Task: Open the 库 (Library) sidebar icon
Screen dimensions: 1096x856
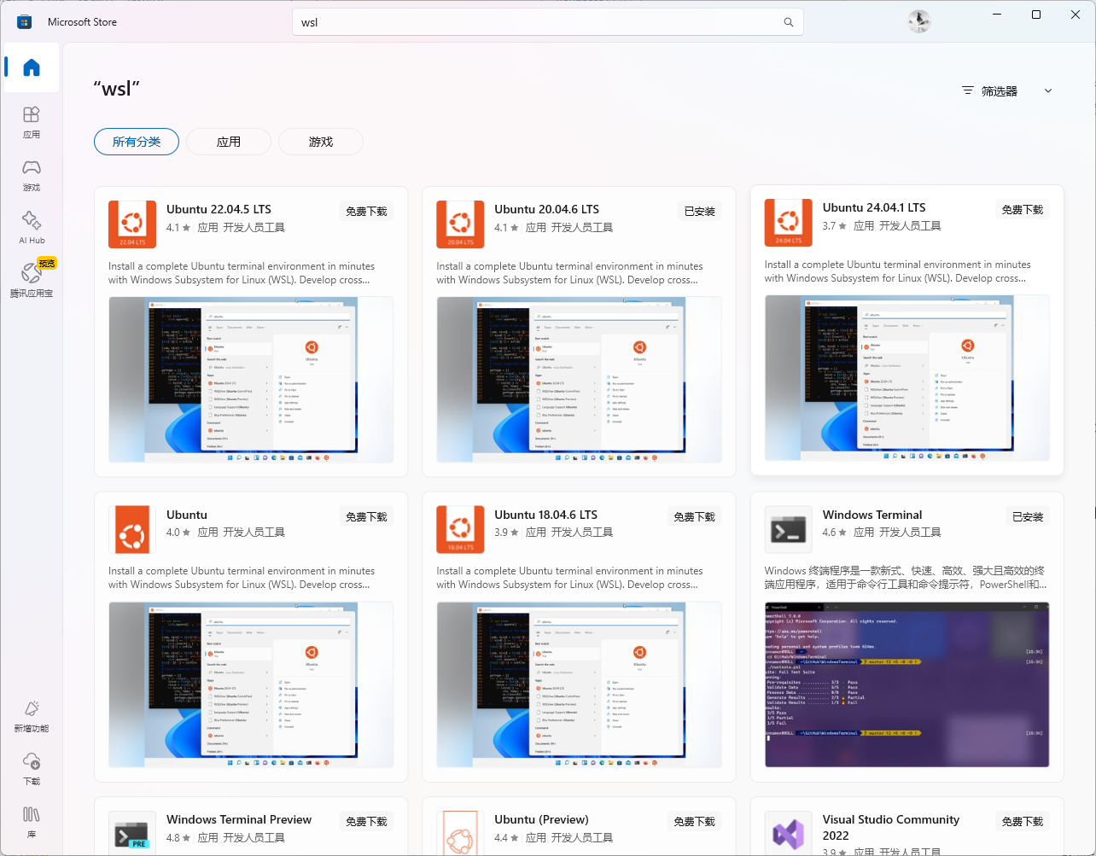Action: pyautogui.click(x=32, y=821)
